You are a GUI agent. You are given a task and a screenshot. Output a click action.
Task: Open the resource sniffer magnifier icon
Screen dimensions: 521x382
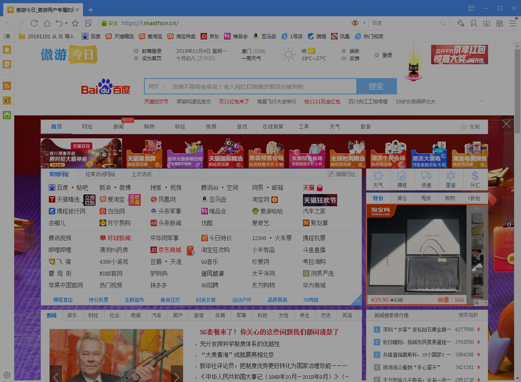(473, 23)
